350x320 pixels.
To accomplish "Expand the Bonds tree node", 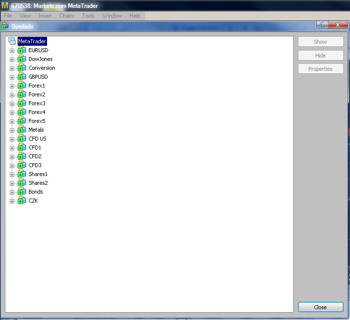I will pyautogui.click(x=12, y=192).
